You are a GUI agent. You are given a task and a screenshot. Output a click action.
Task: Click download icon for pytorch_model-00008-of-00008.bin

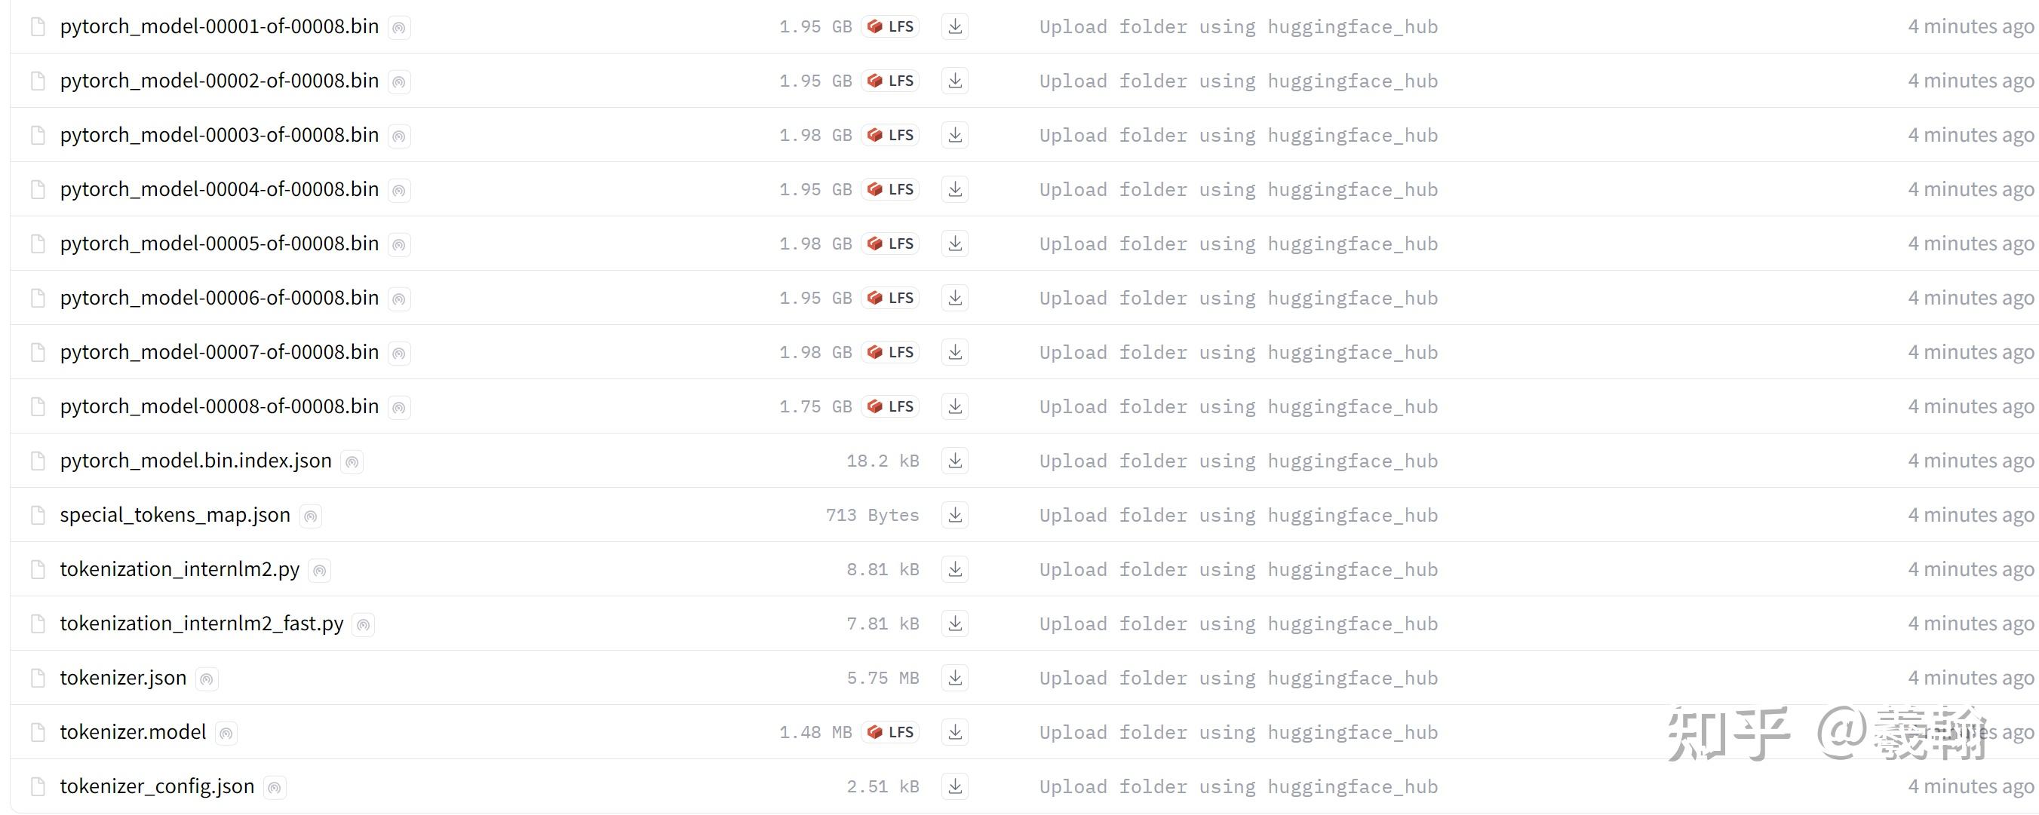[x=956, y=406]
